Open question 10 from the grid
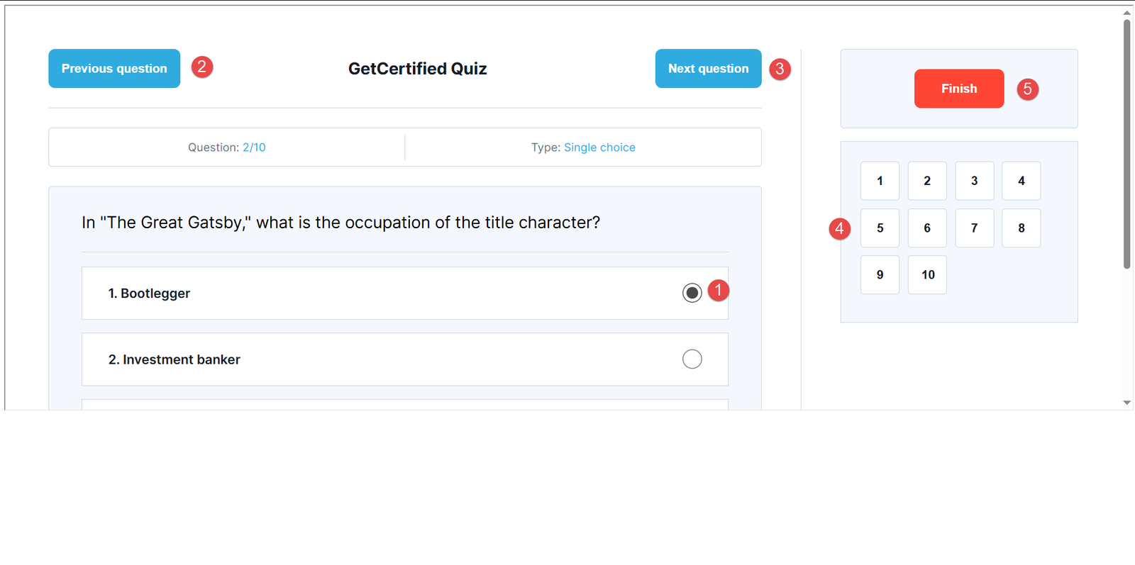 927,275
